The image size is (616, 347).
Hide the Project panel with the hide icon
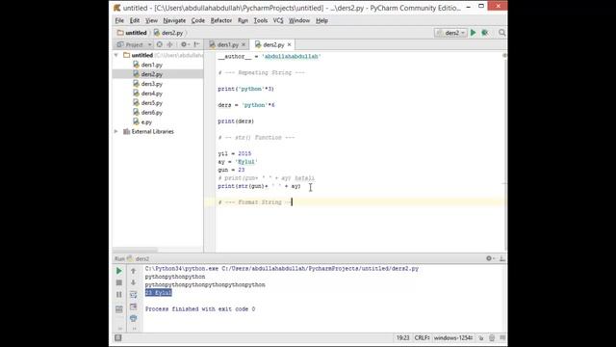(196, 44)
